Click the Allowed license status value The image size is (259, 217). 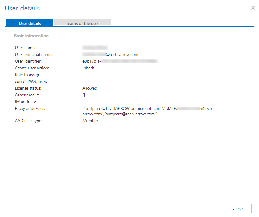click(x=90, y=88)
